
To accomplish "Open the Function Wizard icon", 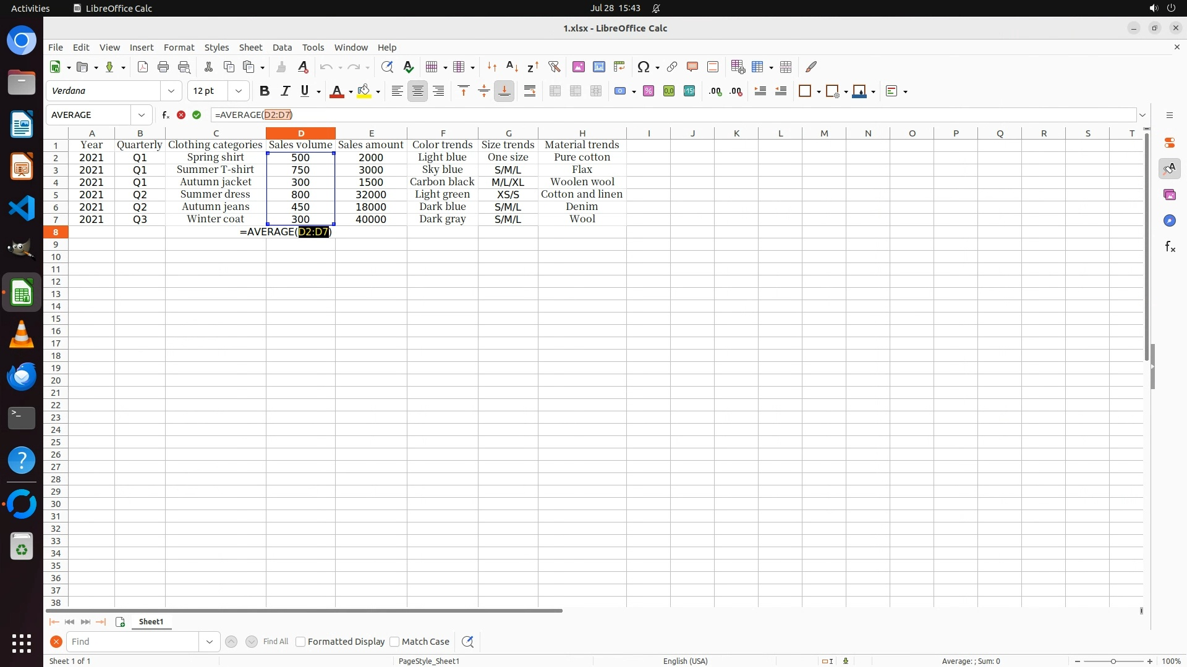I will 166,115.
